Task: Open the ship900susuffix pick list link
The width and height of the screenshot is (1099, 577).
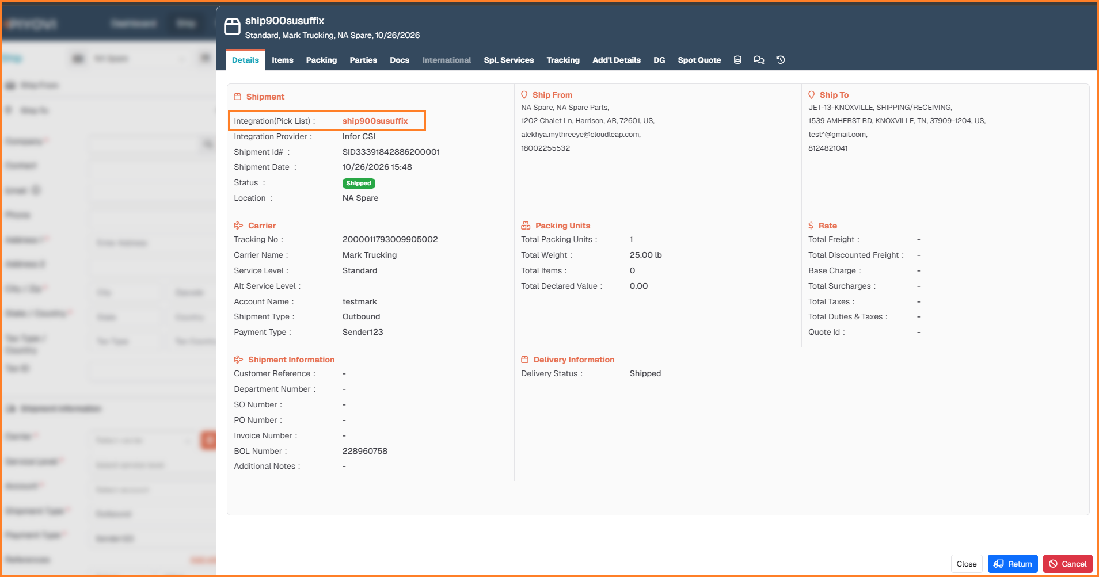Action: [x=375, y=121]
